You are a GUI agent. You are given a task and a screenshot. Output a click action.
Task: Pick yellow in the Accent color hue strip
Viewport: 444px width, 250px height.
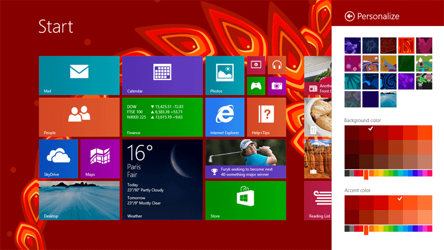click(x=381, y=228)
